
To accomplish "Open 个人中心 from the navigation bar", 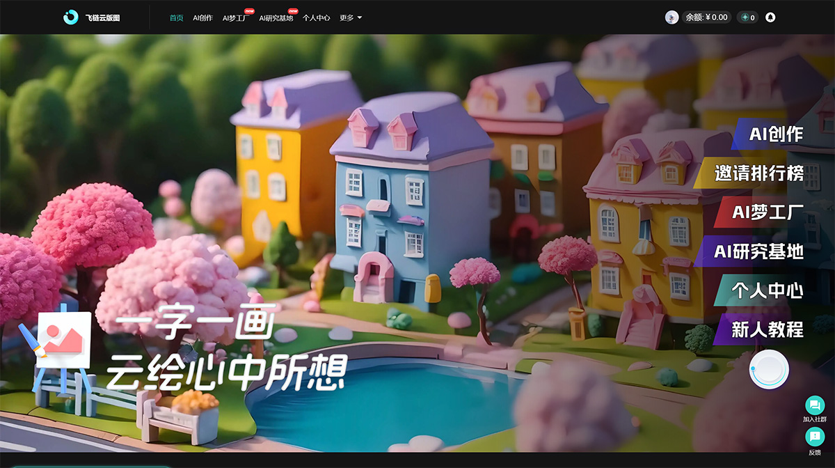I will click(318, 17).
